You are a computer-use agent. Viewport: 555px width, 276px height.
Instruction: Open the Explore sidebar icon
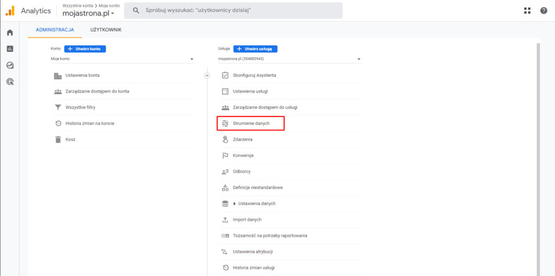tap(10, 65)
